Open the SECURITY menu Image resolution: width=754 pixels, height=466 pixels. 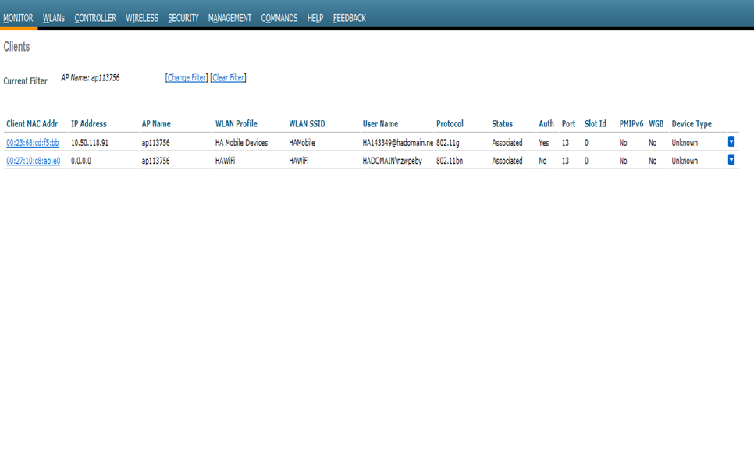click(183, 18)
